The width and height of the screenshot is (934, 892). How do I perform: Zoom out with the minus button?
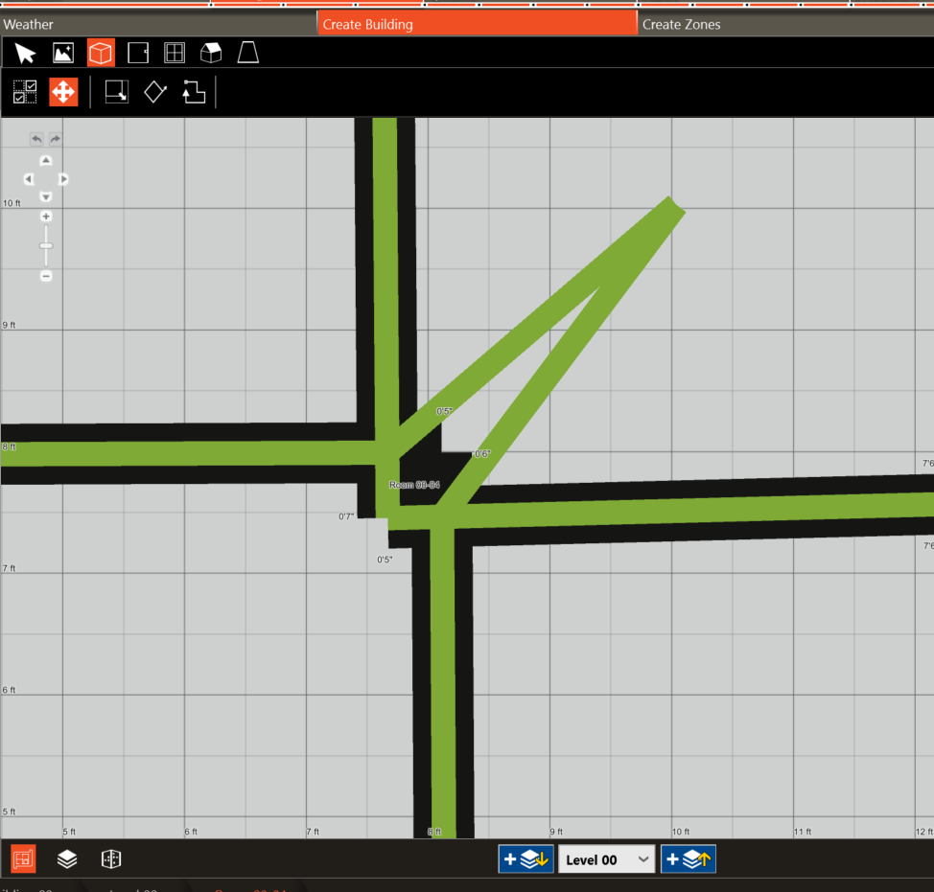[46, 276]
